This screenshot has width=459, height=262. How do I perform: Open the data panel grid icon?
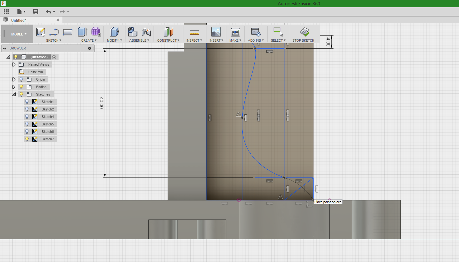coord(6,12)
